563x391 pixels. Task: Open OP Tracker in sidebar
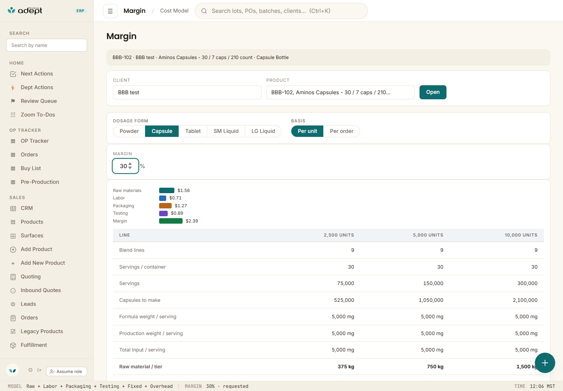pyautogui.click(x=34, y=141)
